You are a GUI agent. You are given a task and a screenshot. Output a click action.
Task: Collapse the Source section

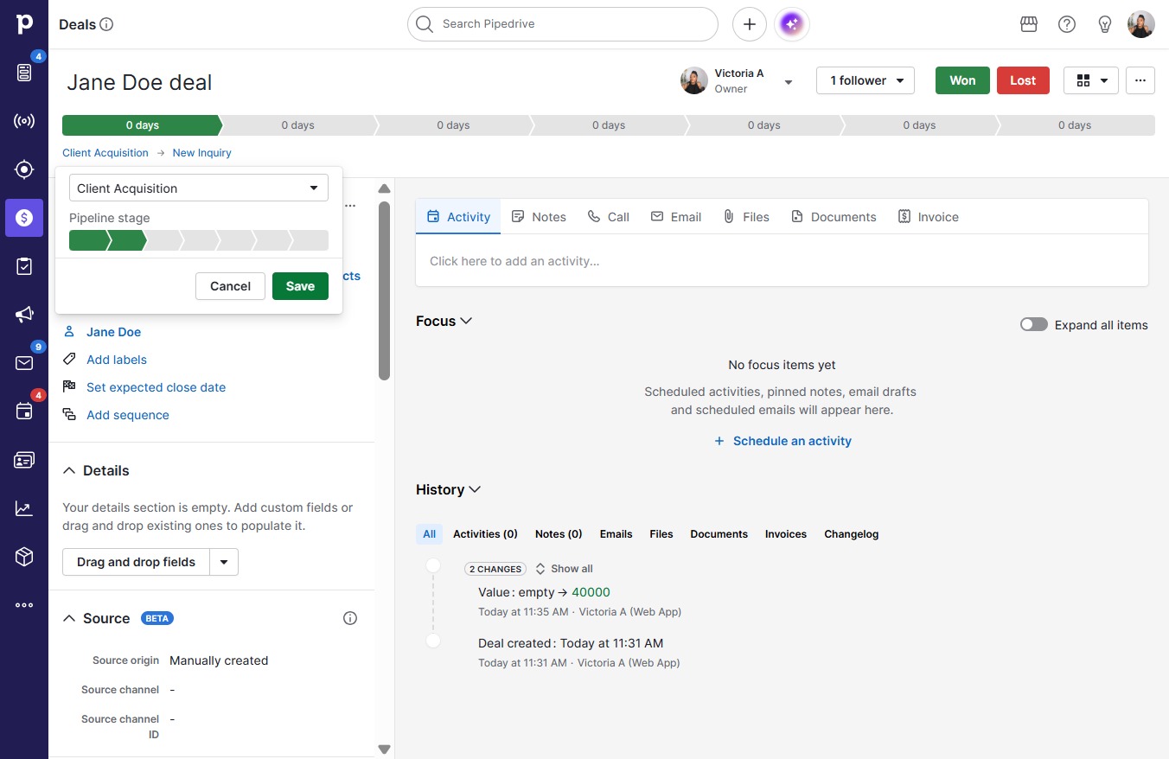point(69,618)
